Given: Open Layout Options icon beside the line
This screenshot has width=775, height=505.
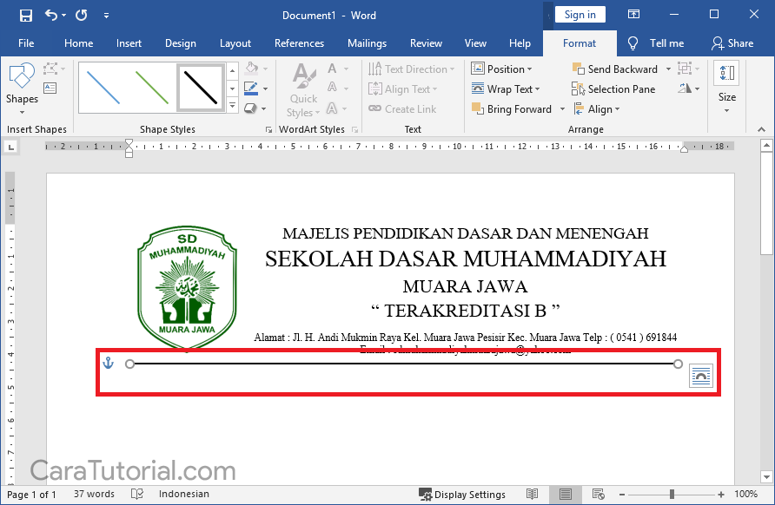Looking at the screenshot, I should point(701,376).
